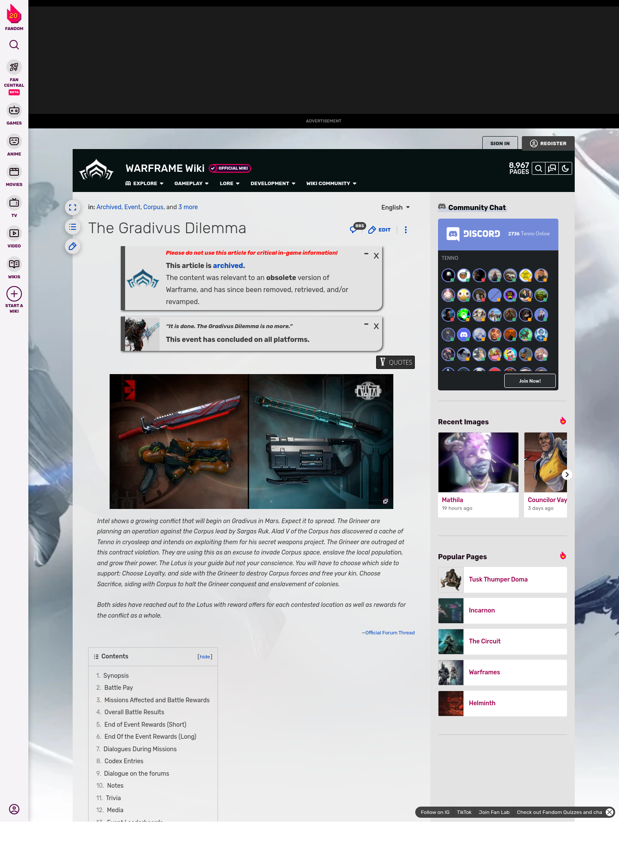Click the Recent Images flame icon
The height and width of the screenshot is (859, 619).
(x=563, y=421)
